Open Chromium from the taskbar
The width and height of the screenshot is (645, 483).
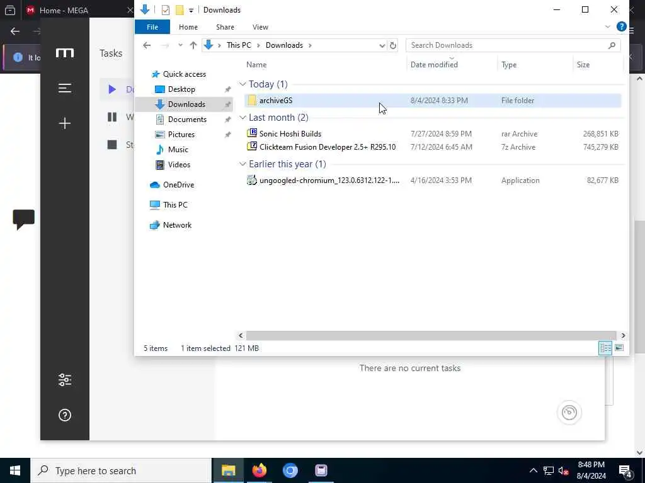(x=290, y=470)
